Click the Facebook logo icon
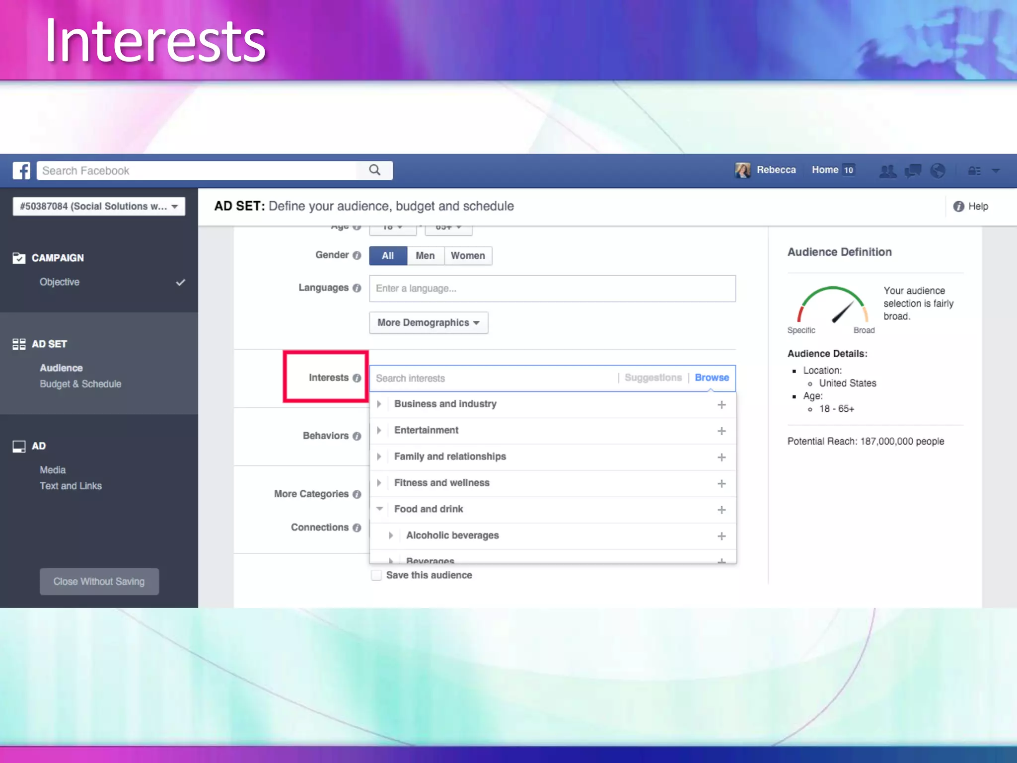This screenshot has height=763, width=1017. [x=21, y=170]
